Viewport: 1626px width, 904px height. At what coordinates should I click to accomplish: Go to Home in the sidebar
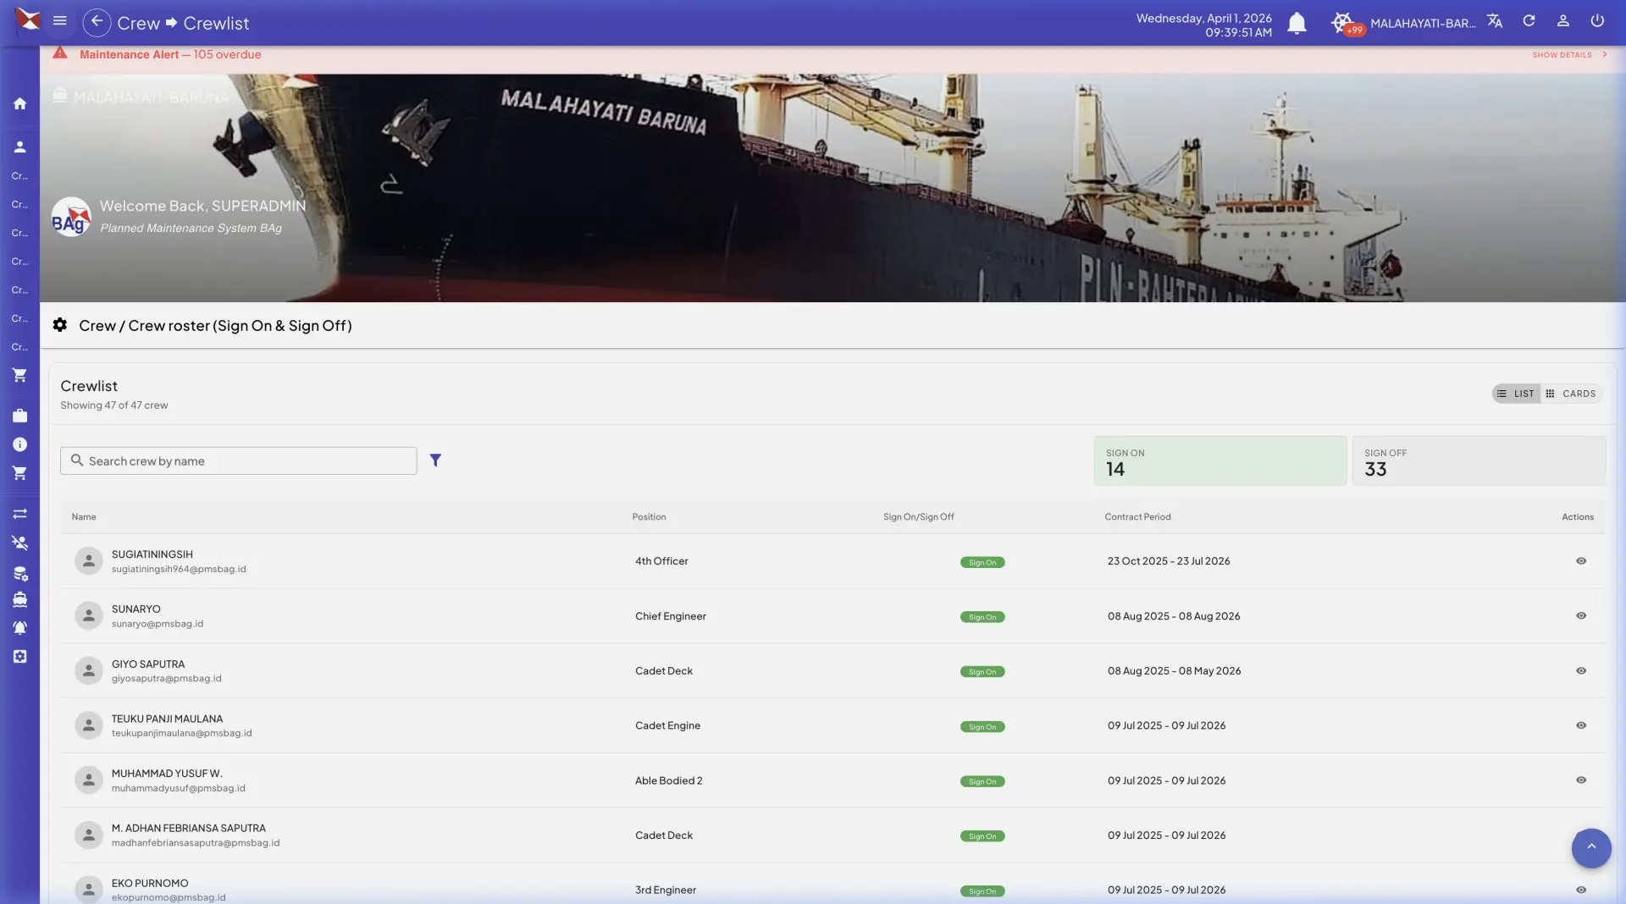point(19,103)
